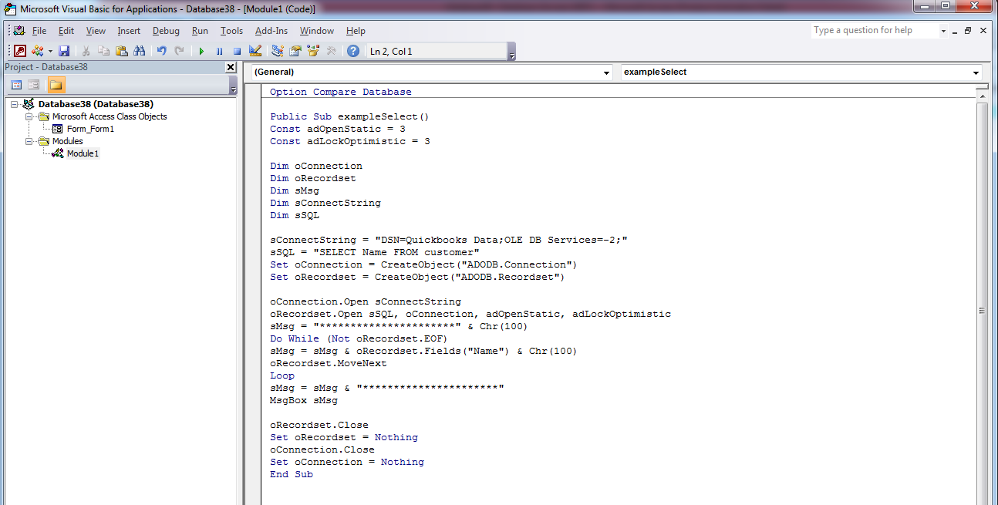998x505 pixels.
Task: Click the View Microsoft Access toolbar icon
Action: [20, 51]
